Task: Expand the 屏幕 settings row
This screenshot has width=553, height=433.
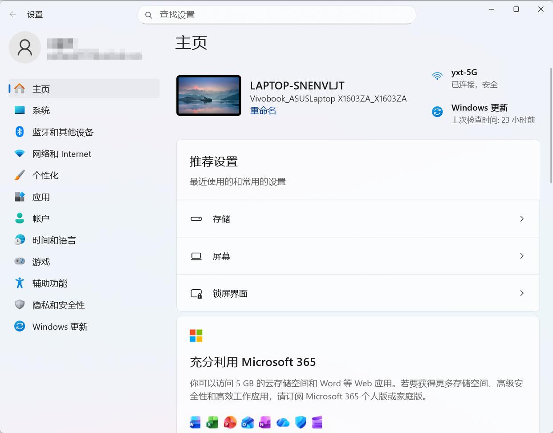Action: click(x=521, y=256)
